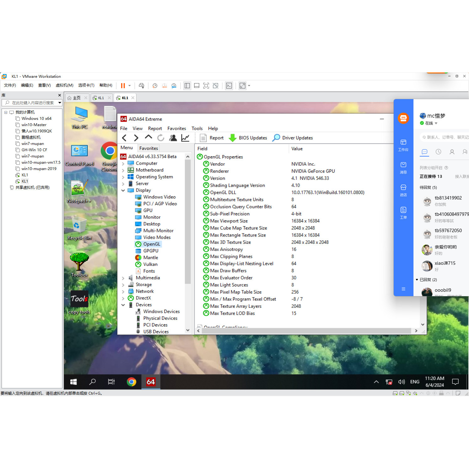Open 工作台 in the chat sidebar
Image resolution: width=469 pixels, height=469 pixels.
point(403,146)
